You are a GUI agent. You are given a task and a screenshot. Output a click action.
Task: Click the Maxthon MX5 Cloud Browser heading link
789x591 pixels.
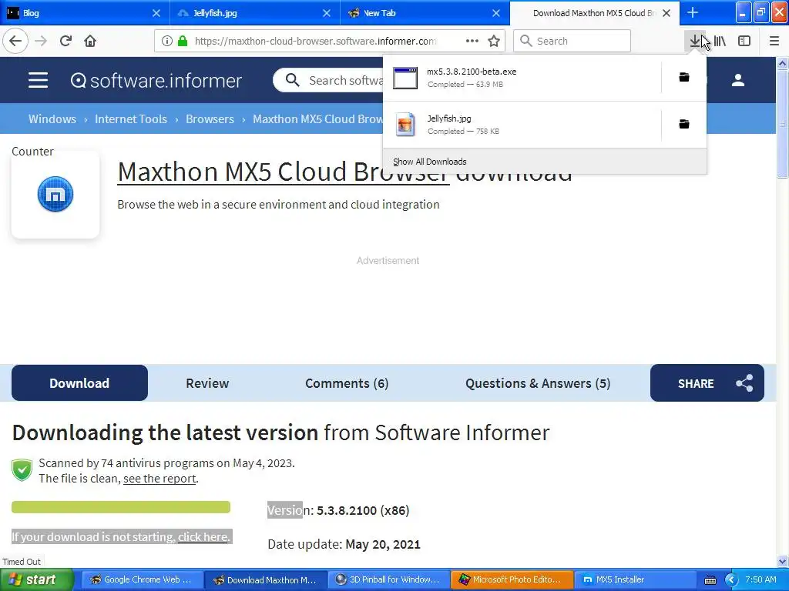(x=283, y=172)
